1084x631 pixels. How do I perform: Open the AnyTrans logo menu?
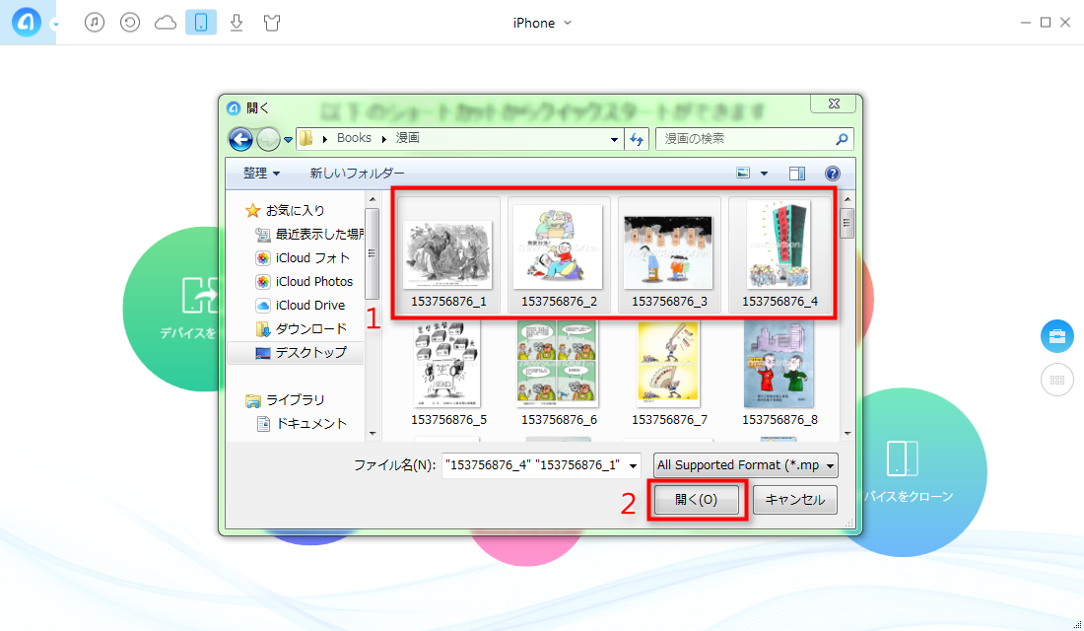[x=27, y=22]
